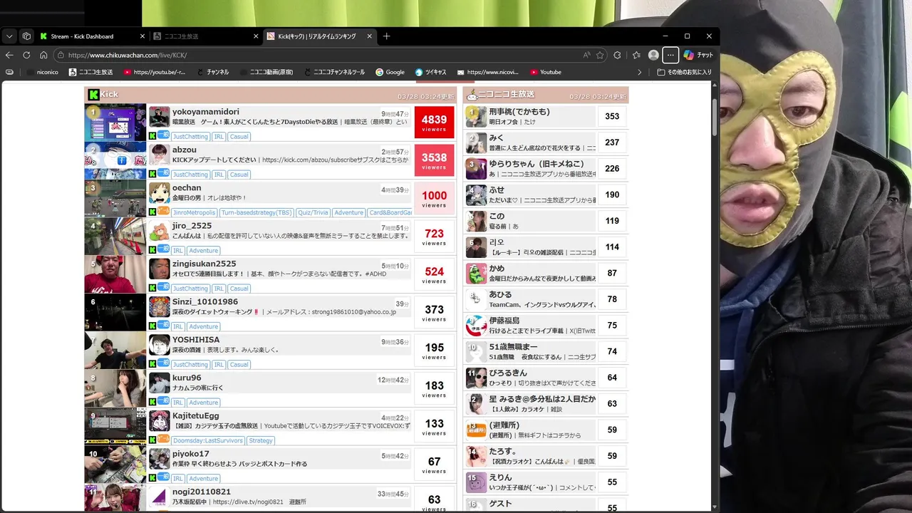The width and height of the screenshot is (912, 513).
Task: Select the Strategy tag on KajitetuEgg
Action: (x=261, y=440)
